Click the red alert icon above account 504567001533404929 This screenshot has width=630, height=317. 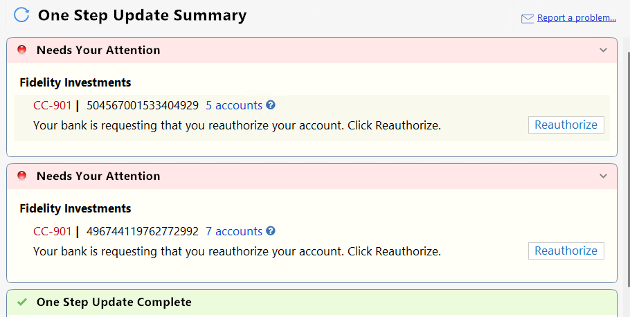click(22, 50)
